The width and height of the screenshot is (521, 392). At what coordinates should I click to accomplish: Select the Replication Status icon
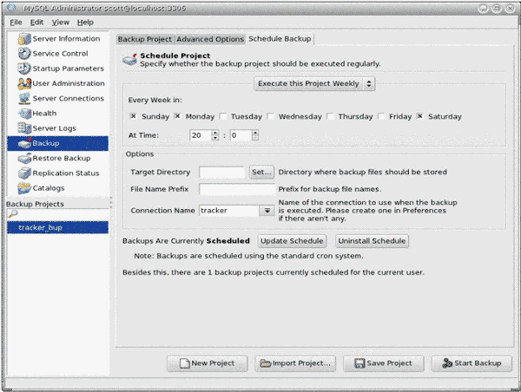click(x=24, y=173)
